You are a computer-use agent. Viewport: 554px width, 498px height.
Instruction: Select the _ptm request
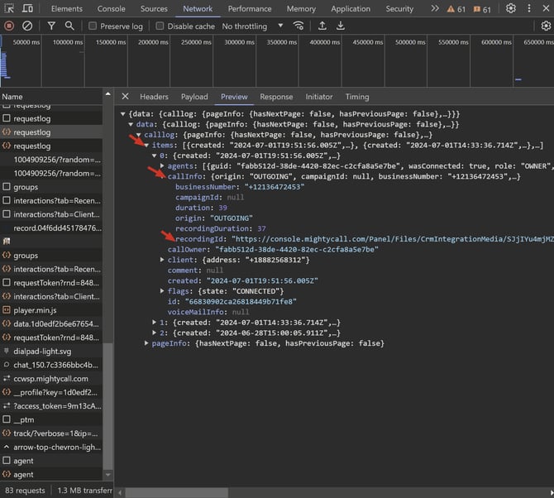[51, 420]
